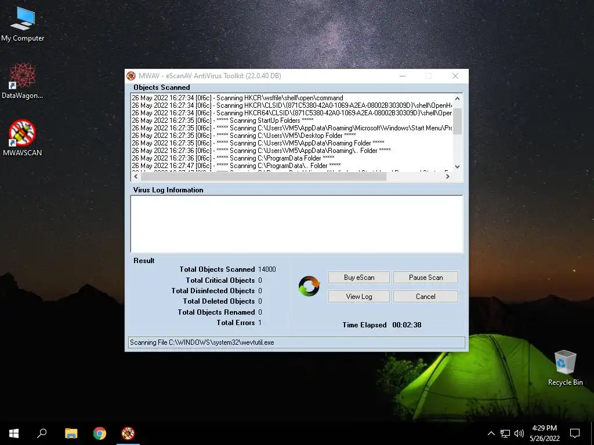The height and width of the screenshot is (445, 594).
Task: Minimize the MWAV window
Action: pyautogui.click(x=403, y=76)
